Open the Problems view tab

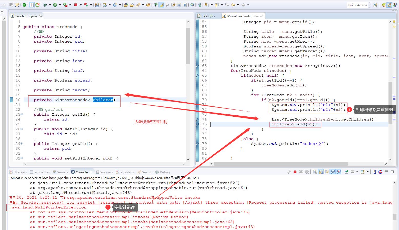125,172
